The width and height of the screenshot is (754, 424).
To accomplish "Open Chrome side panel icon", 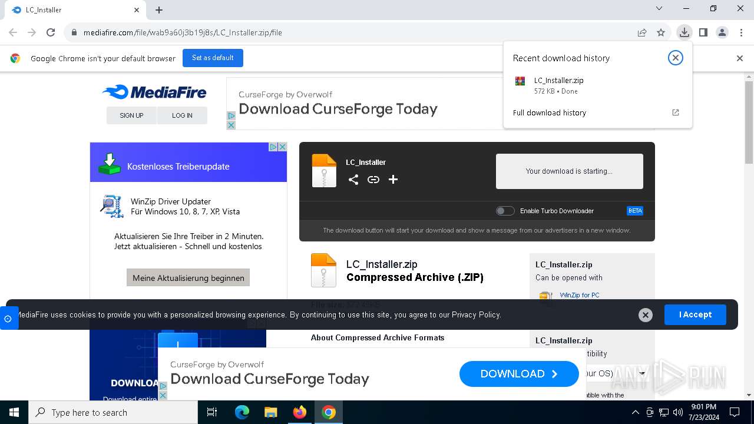I will (703, 32).
